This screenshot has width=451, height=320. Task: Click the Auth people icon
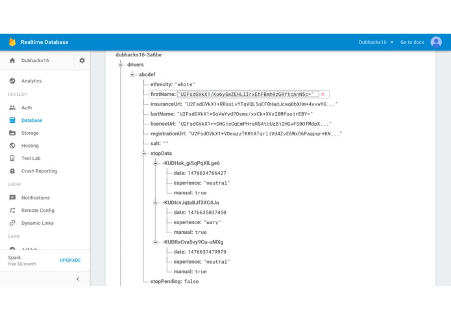[x=12, y=108]
